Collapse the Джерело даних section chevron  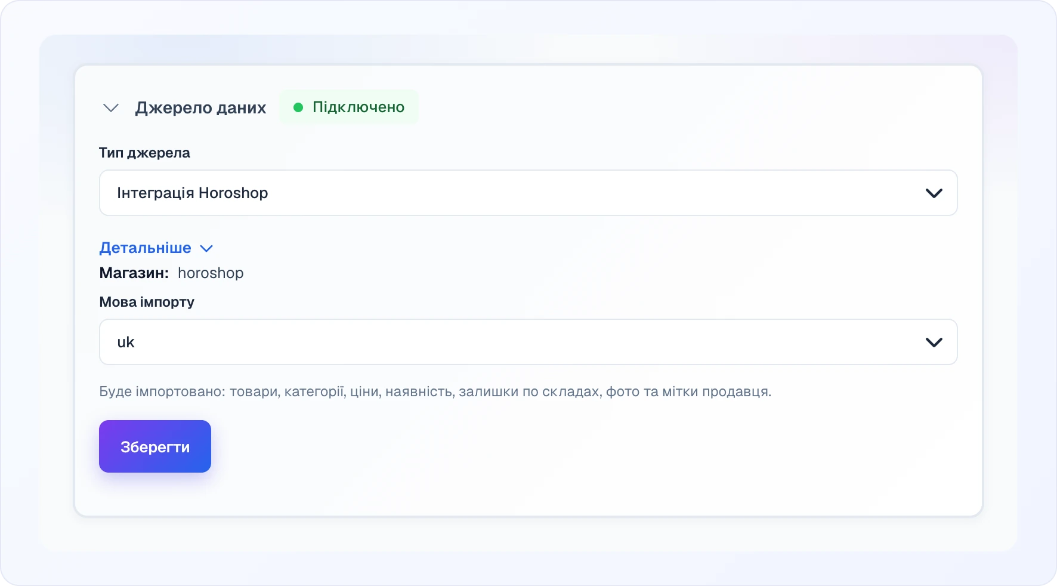[x=111, y=108]
